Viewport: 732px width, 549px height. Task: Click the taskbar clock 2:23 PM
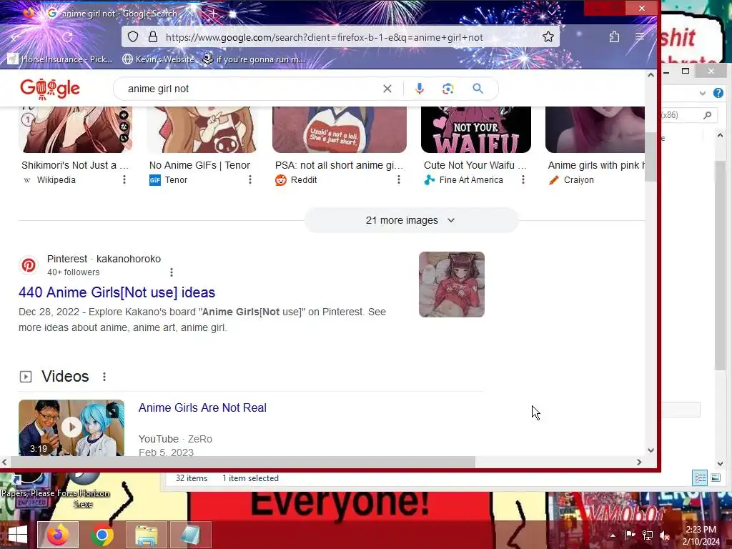(701, 530)
